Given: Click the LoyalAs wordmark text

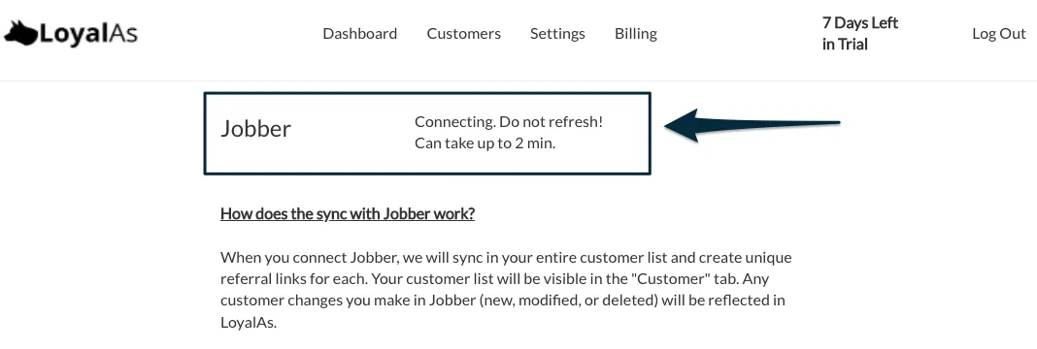Looking at the screenshot, I should point(88,34).
